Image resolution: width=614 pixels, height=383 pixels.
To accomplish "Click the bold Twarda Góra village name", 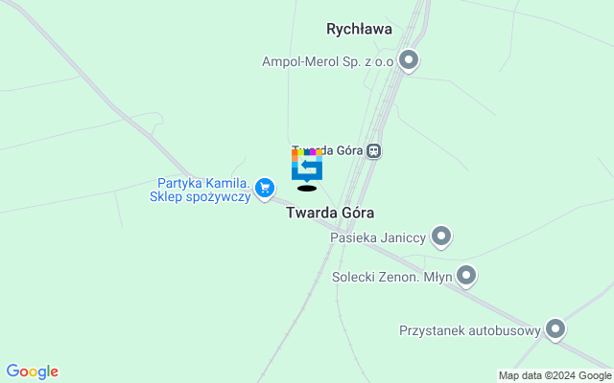I will coord(330,213).
